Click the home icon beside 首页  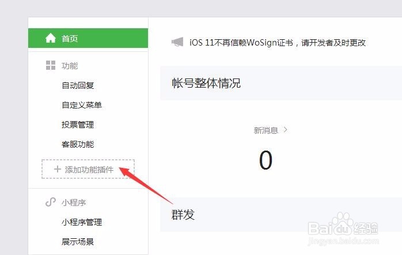click(x=51, y=38)
